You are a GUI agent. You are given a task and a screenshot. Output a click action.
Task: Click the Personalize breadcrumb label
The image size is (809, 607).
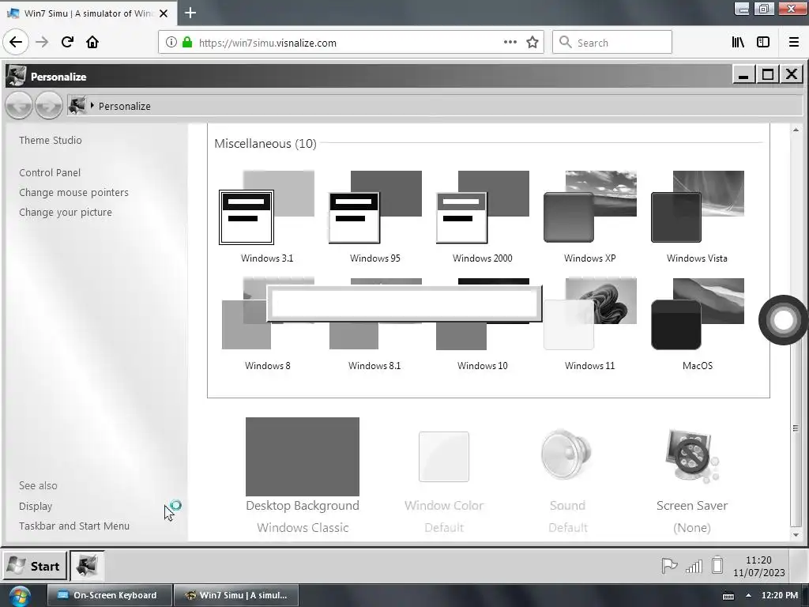124,107
